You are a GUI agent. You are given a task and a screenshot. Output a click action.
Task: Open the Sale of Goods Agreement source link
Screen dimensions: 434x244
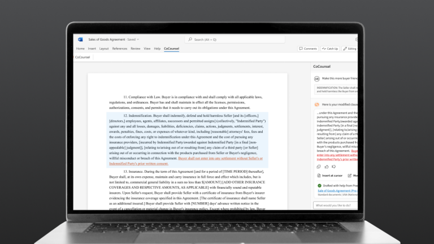[338, 191]
